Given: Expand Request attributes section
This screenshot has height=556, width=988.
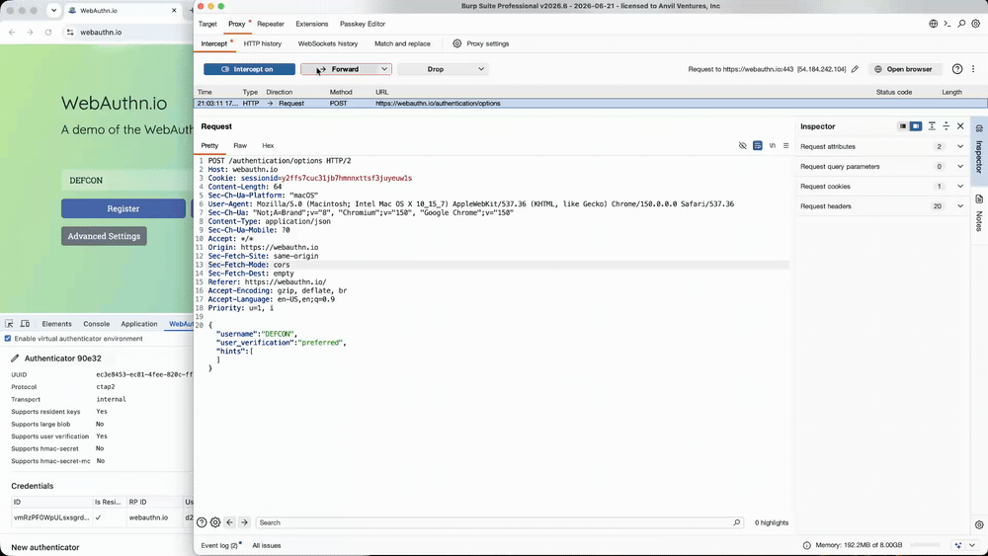Looking at the screenshot, I should click(960, 147).
